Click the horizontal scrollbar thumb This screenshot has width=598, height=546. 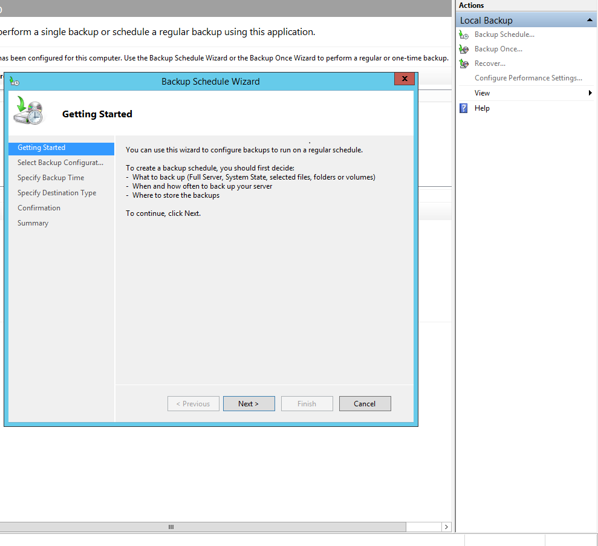202,527
